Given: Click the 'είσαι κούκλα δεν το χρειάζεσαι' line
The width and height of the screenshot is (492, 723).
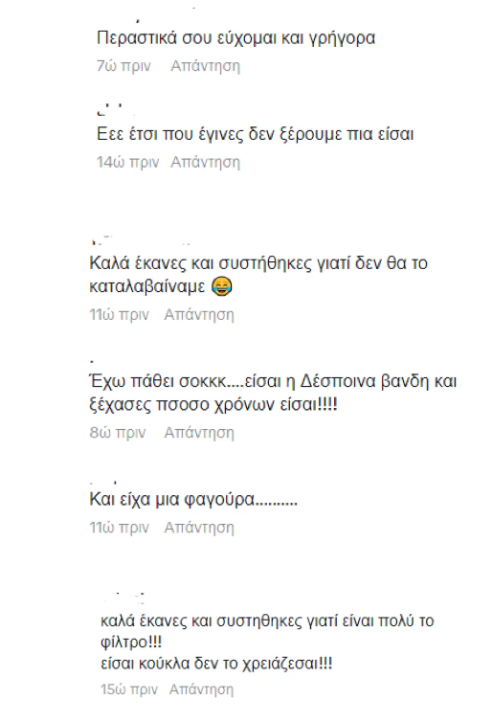Looking at the screenshot, I should (216, 664).
